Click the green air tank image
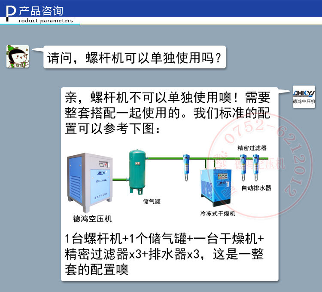The width and height of the screenshot is (322, 292). tap(137, 172)
